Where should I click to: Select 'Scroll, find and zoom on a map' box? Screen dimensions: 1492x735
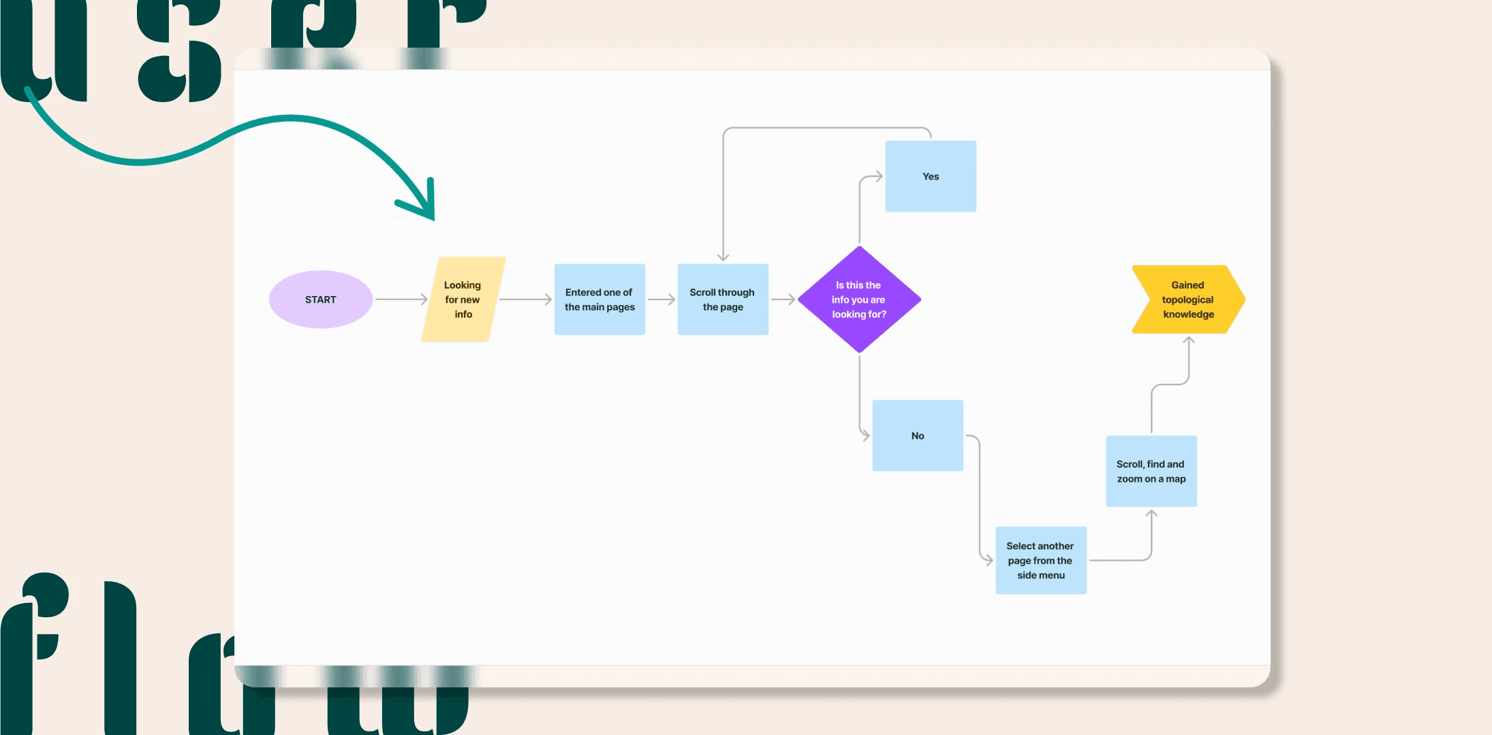1151,471
